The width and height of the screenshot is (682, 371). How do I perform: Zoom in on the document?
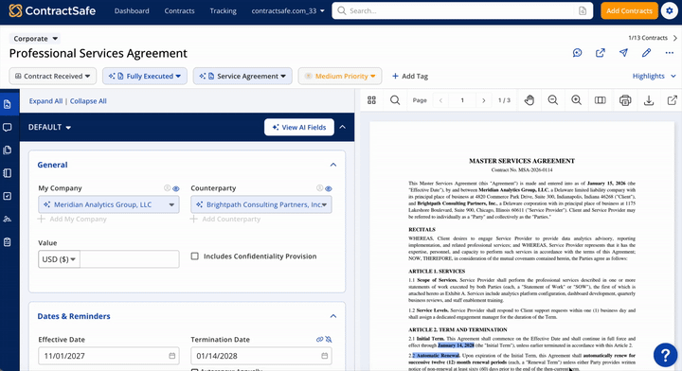click(x=576, y=100)
